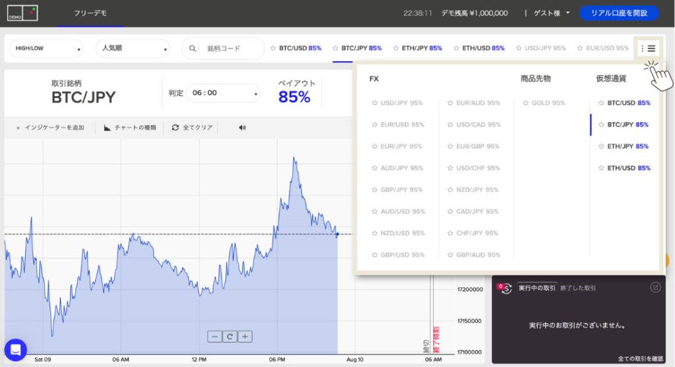675x367 pixels.
Task: Select 終了した取引 tab
Action: pyautogui.click(x=578, y=288)
